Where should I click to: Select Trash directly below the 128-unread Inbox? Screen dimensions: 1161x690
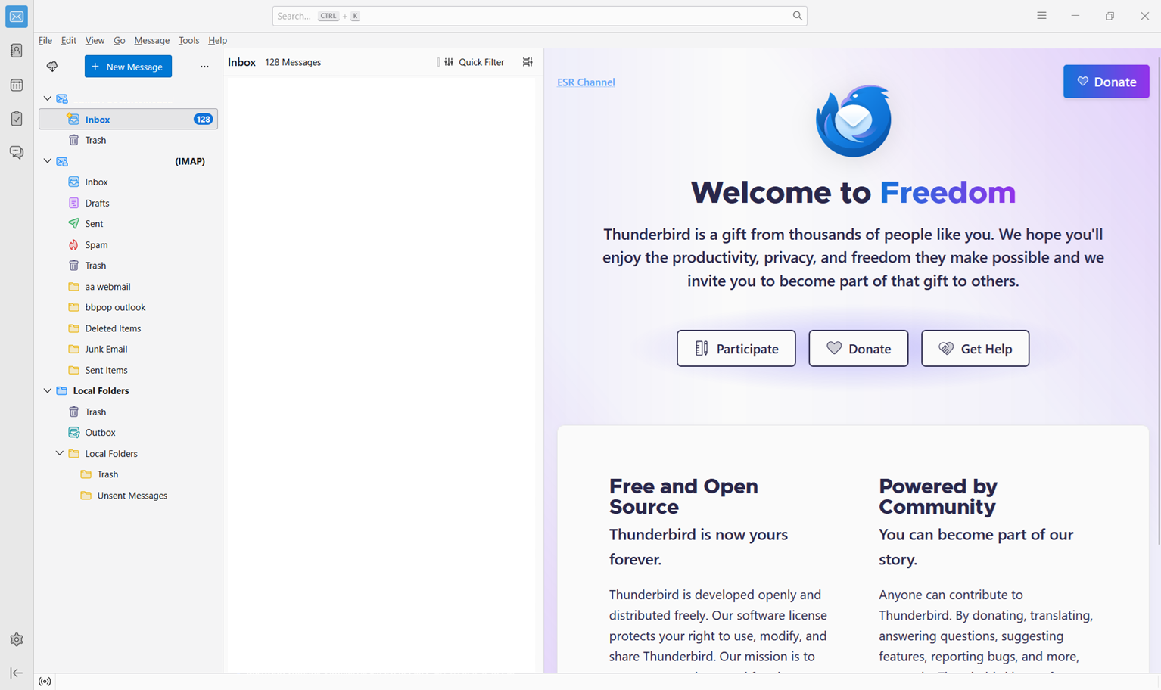click(128, 140)
